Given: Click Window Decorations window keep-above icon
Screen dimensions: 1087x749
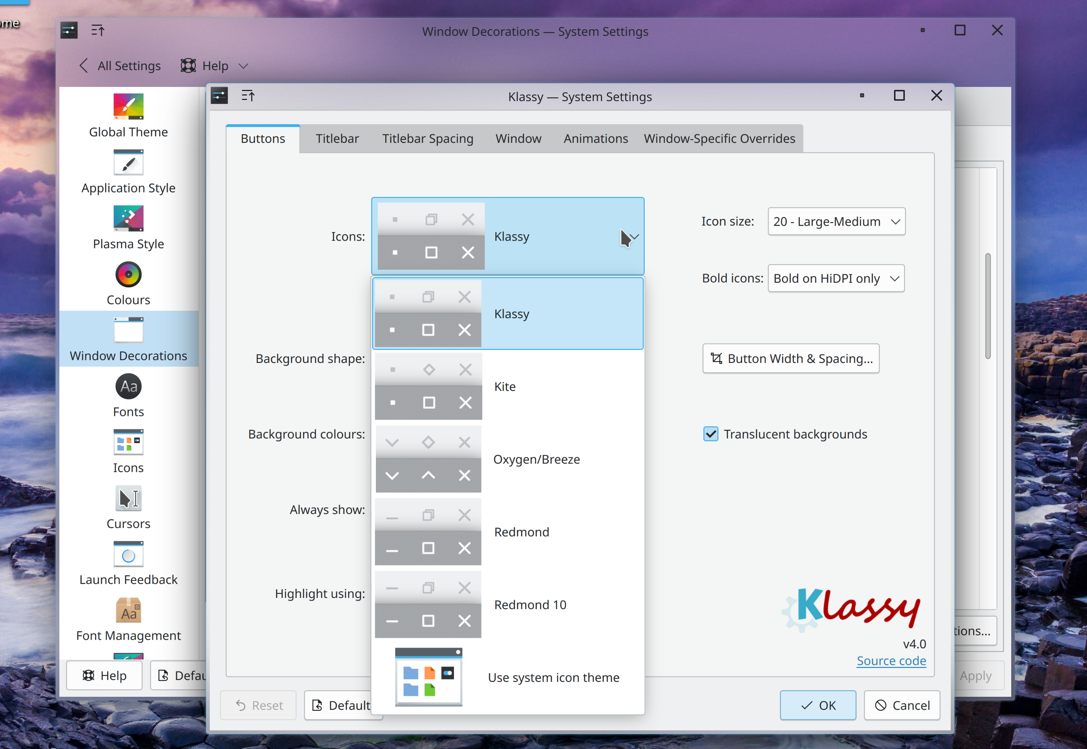Looking at the screenshot, I should [x=98, y=31].
